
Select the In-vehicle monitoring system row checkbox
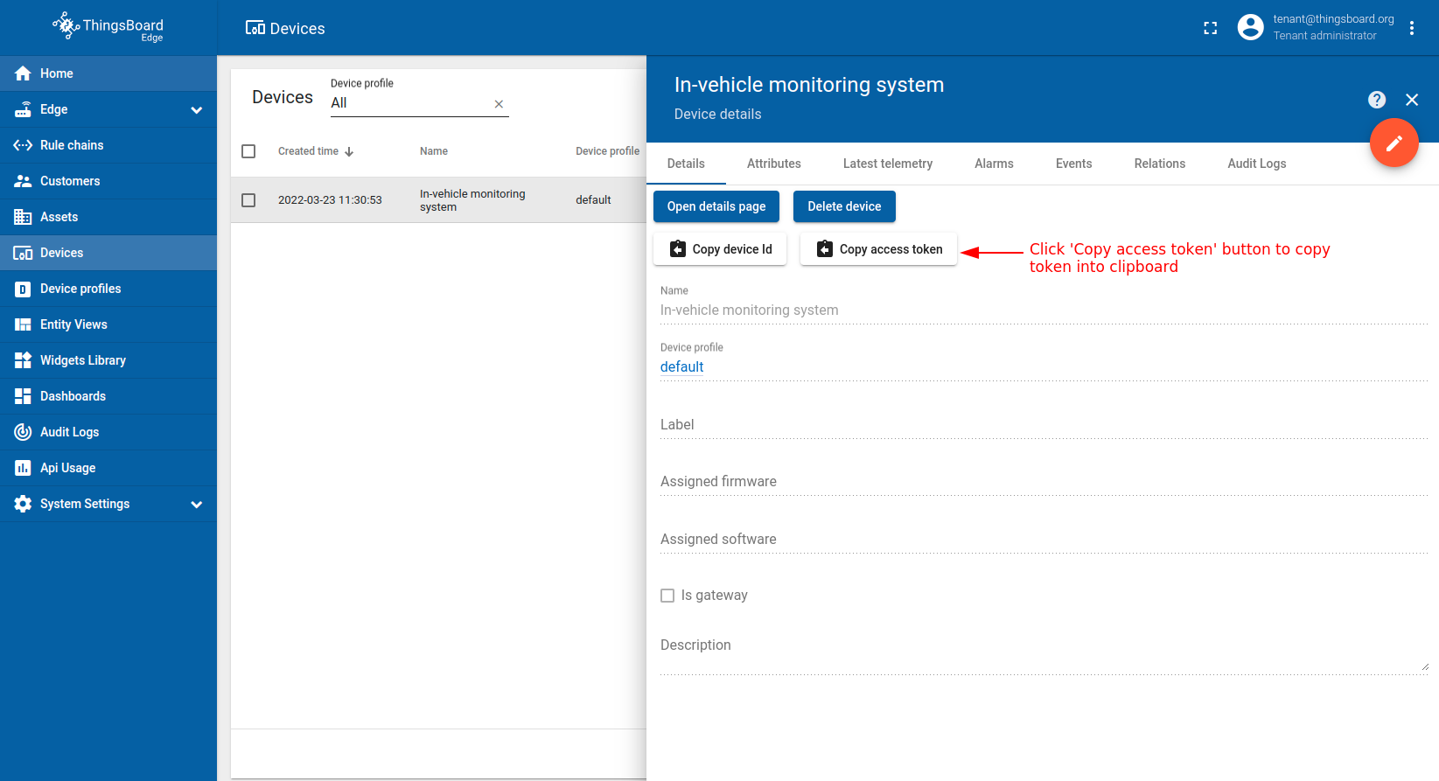[248, 200]
